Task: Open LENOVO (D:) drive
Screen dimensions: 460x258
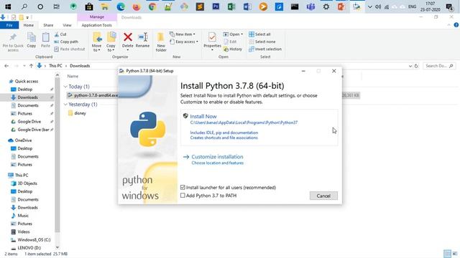Action: [x=29, y=248]
